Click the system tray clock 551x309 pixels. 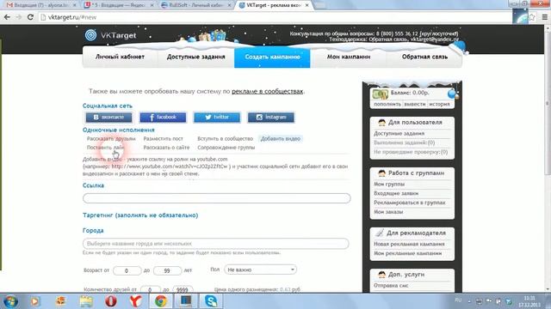[529, 301]
